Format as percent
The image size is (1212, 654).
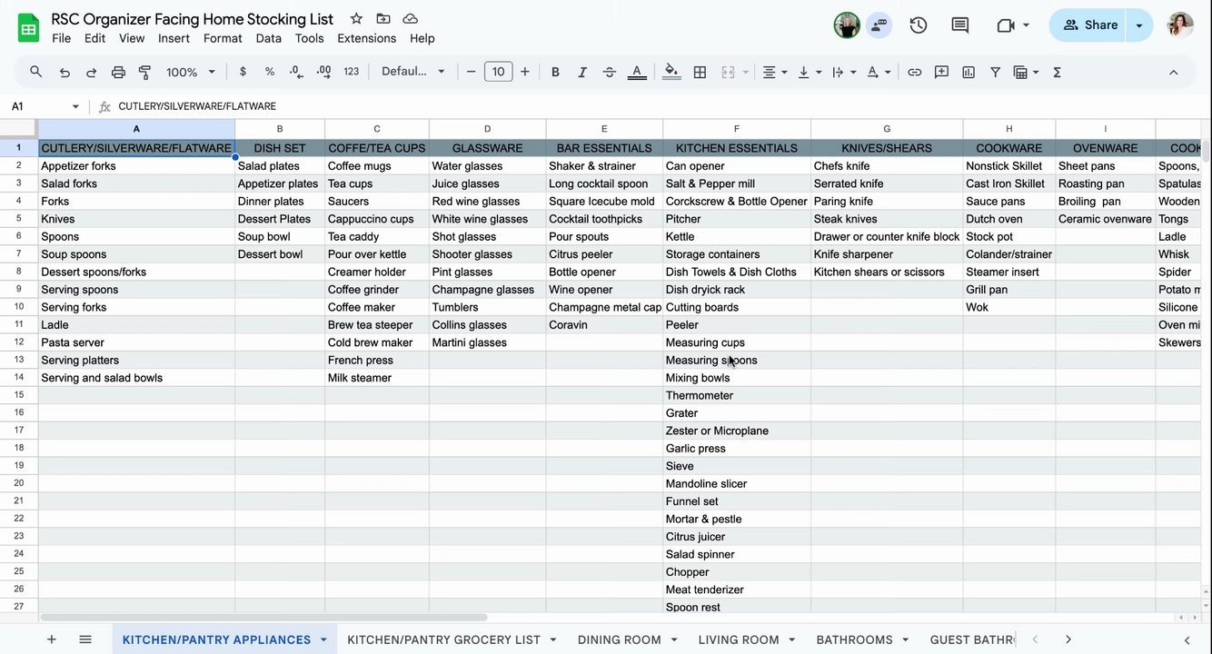coord(270,72)
